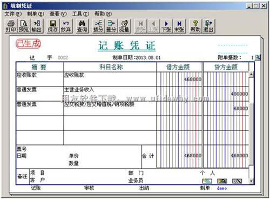Click scrollbar up arrow of voucher table
Screen dimensions: 270x199
point(251,74)
